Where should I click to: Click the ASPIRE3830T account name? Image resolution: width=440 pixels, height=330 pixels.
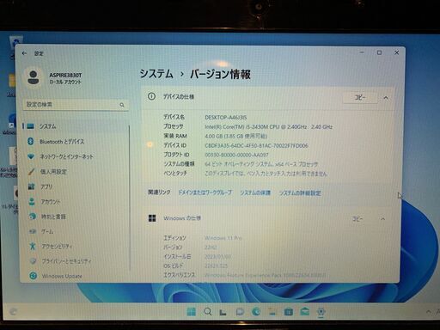65,75
